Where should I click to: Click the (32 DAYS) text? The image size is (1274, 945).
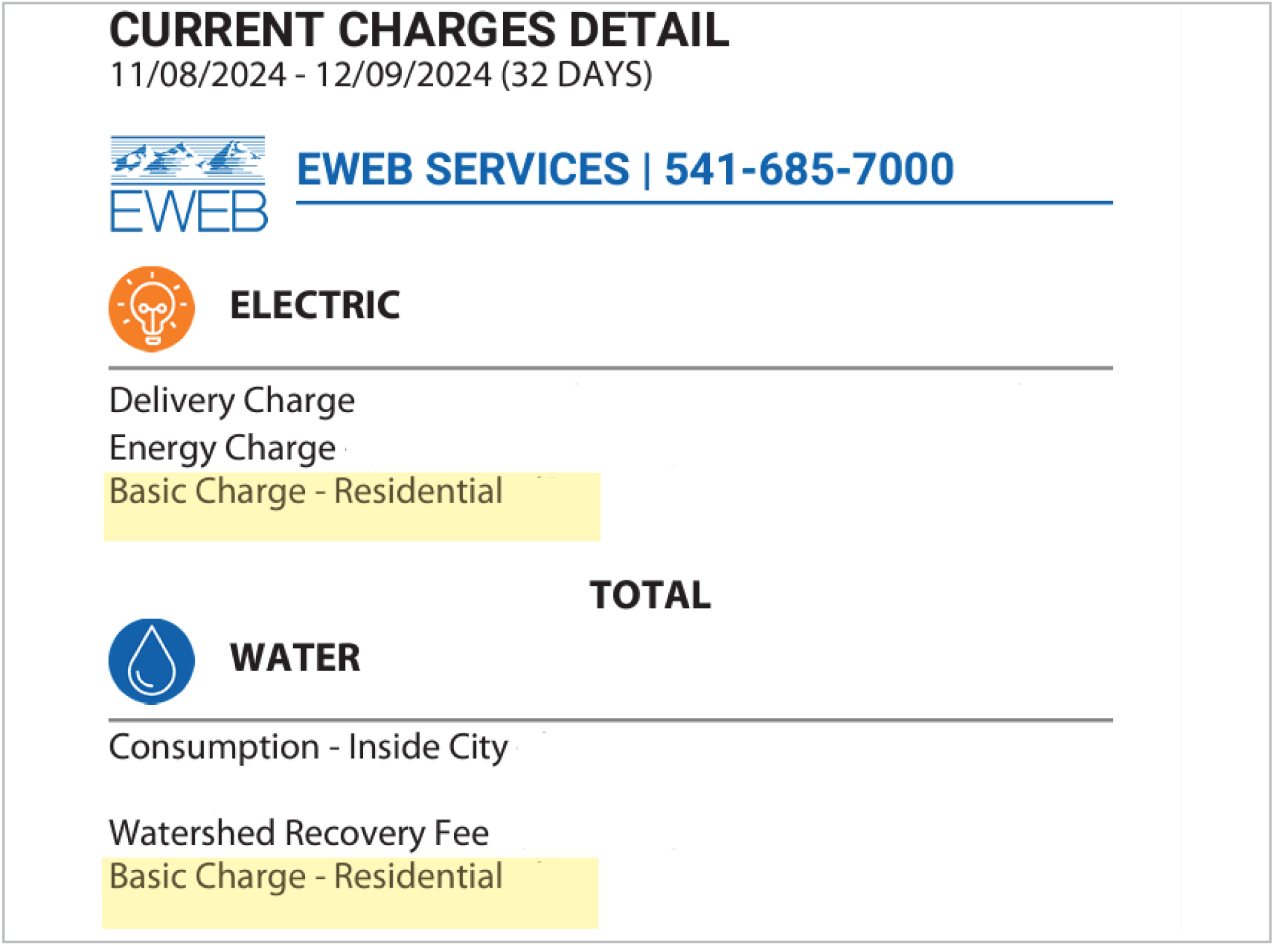coord(576,75)
